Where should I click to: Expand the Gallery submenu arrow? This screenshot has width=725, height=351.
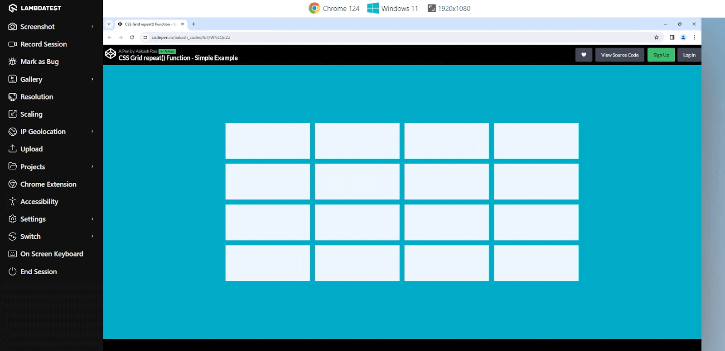point(92,79)
